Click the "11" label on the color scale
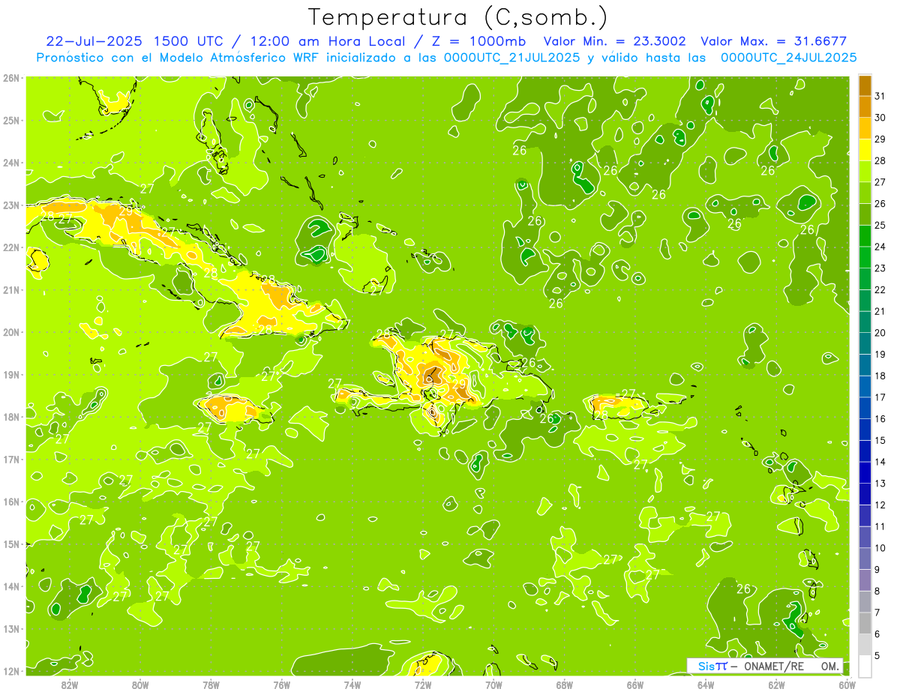900x695 pixels. pos(880,526)
